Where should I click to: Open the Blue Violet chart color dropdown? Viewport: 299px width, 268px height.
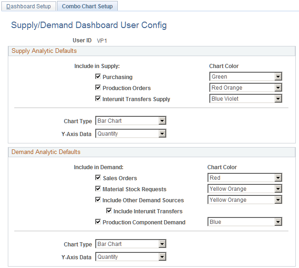(246, 99)
